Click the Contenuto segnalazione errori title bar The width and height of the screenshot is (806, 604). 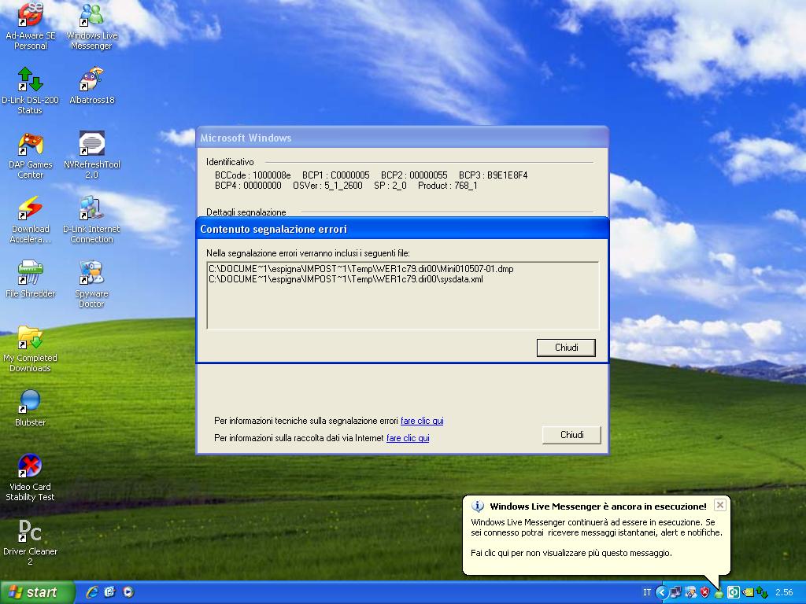(402, 229)
